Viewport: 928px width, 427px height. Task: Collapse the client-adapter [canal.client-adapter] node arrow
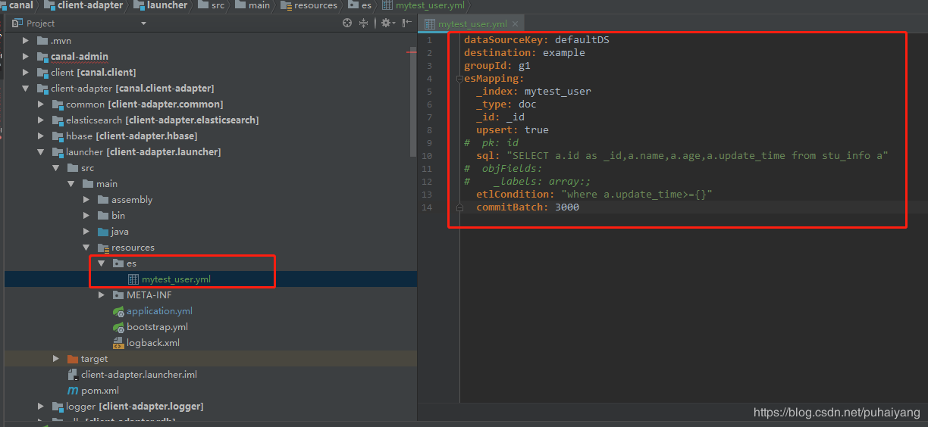click(x=26, y=89)
